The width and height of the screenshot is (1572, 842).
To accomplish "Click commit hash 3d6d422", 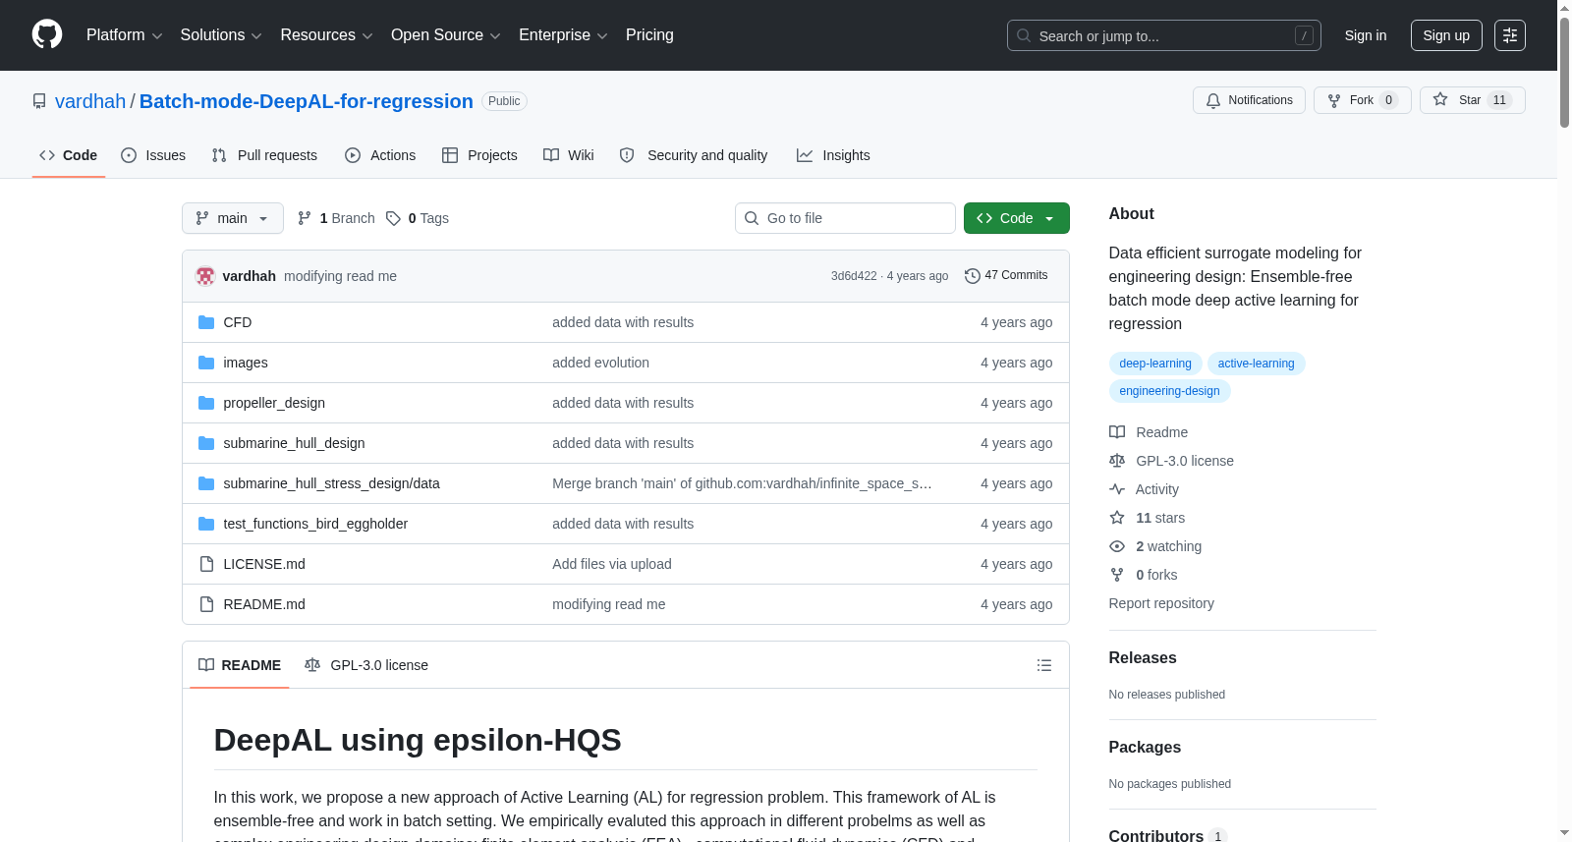I will (x=854, y=276).
